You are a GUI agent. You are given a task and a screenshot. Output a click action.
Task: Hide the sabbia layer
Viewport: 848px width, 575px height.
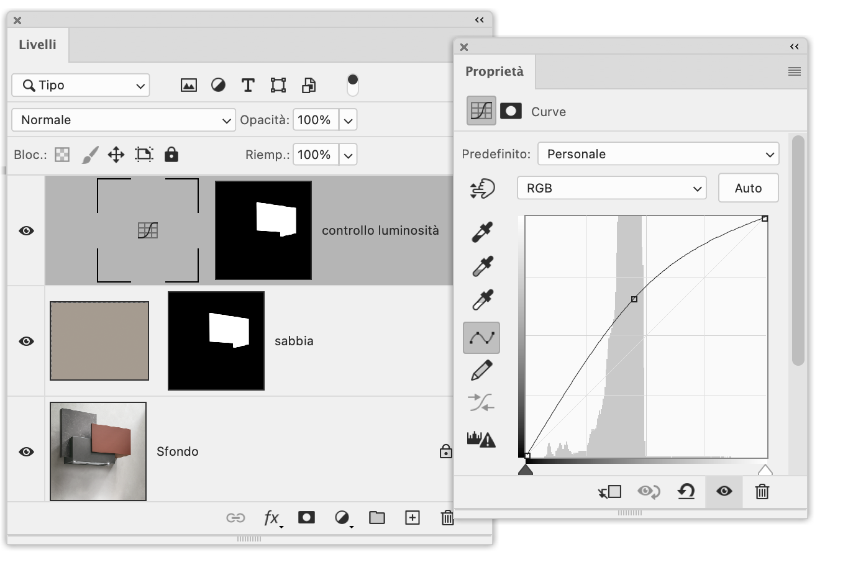click(x=26, y=341)
